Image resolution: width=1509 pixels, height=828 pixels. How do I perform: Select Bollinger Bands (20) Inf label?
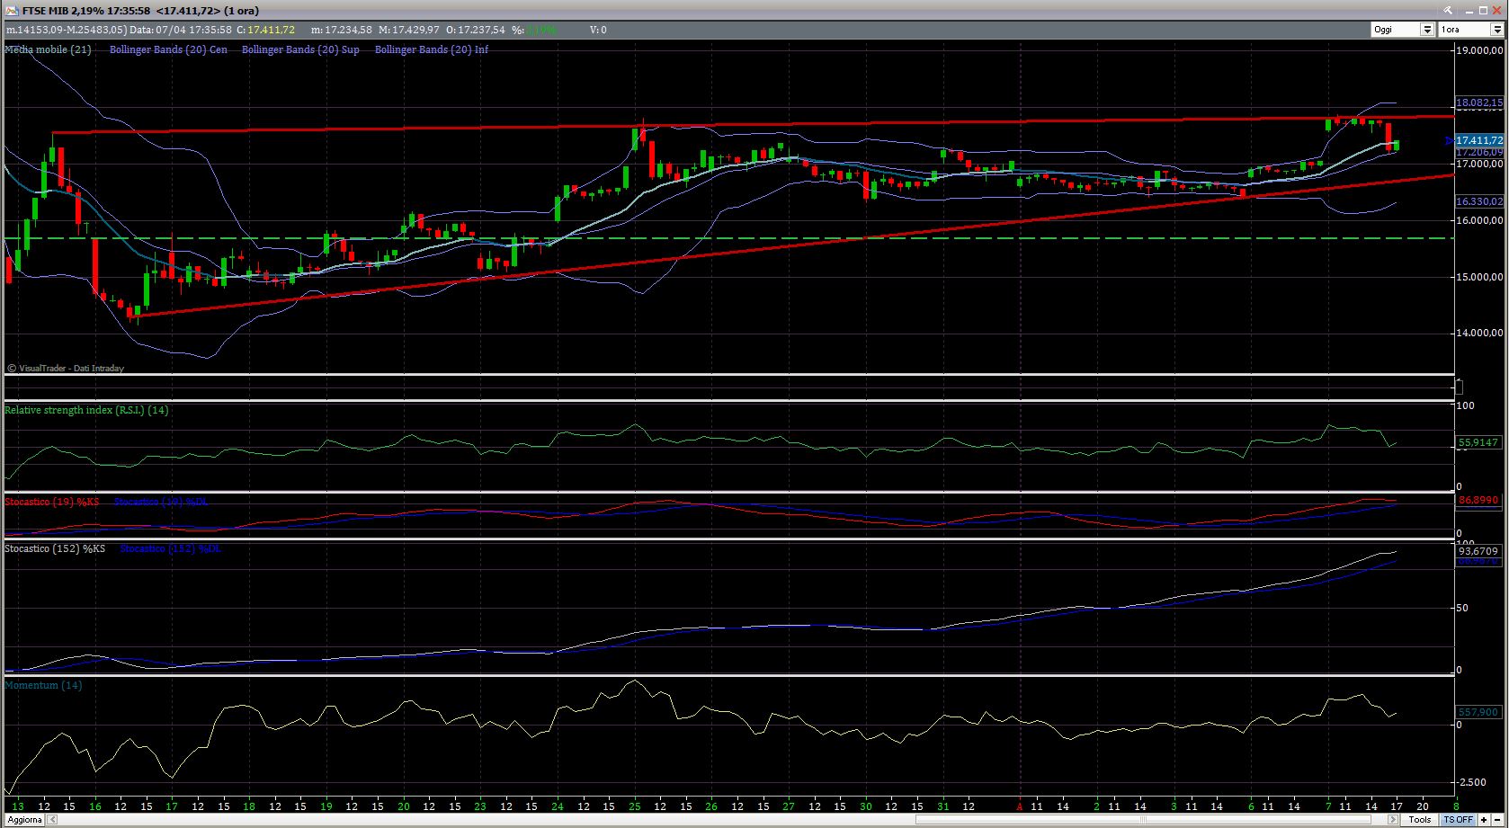click(432, 49)
